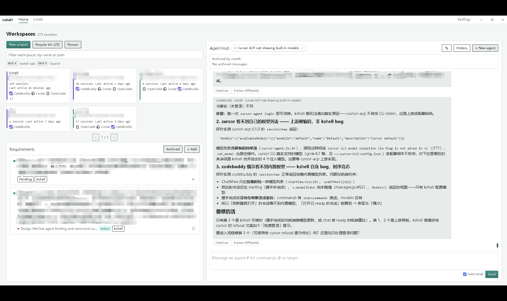
Task: Expand the +1 more agents indicator
Action: (11, 99)
